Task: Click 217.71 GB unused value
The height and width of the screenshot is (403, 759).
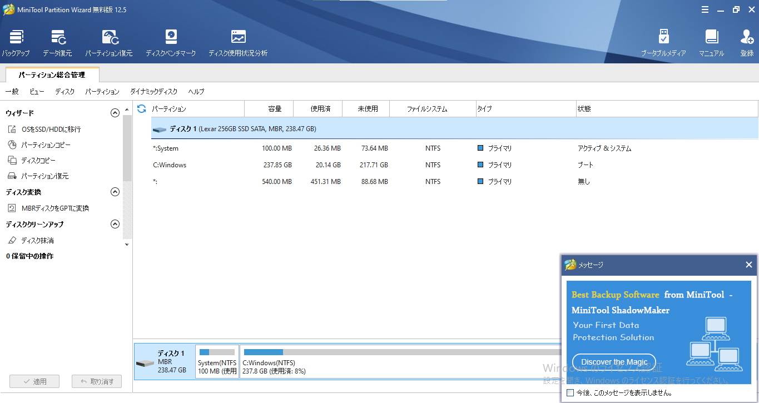Action: 373,165
